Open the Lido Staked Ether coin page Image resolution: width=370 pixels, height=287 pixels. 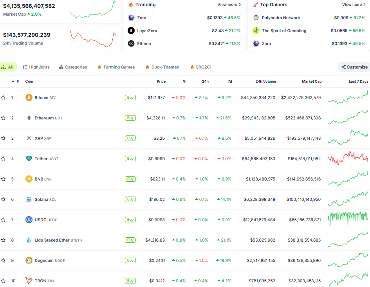click(58, 240)
